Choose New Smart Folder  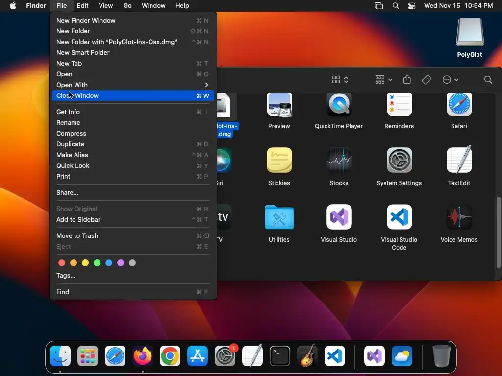point(133,52)
